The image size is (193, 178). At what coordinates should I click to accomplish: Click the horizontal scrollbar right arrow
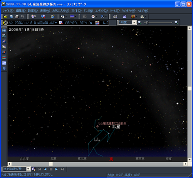point(185,164)
